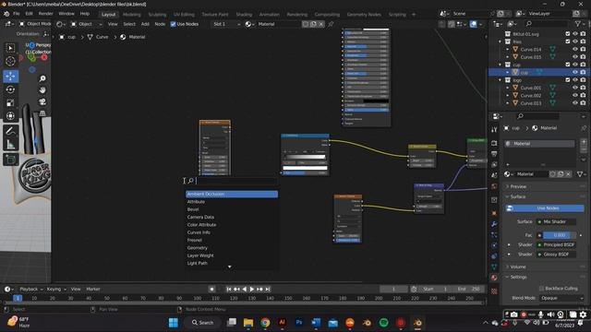Switch to the Geometry Nodes workspace tab
This screenshot has width=591, height=332.
[x=364, y=15]
